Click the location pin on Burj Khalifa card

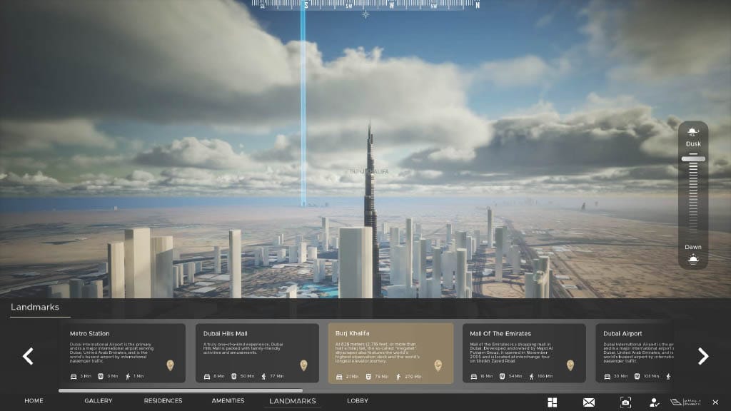click(x=438, y=365)
